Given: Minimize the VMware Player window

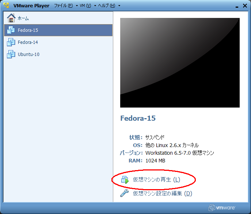Looking at the screenshot, I should point(237,6).
